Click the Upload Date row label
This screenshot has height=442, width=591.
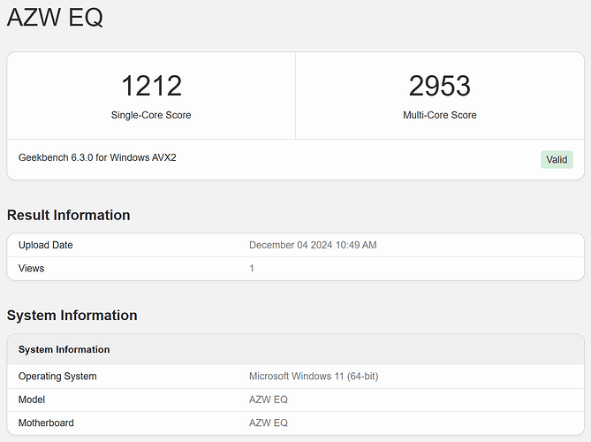click(x=46, y=245)
